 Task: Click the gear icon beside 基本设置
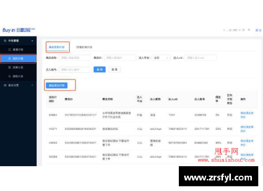5,85
